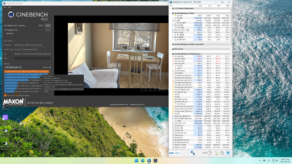Viewport: 292px width, 164px height.
Task: Click the ranking list scroll-down arrow
Action: click(50, 92)
